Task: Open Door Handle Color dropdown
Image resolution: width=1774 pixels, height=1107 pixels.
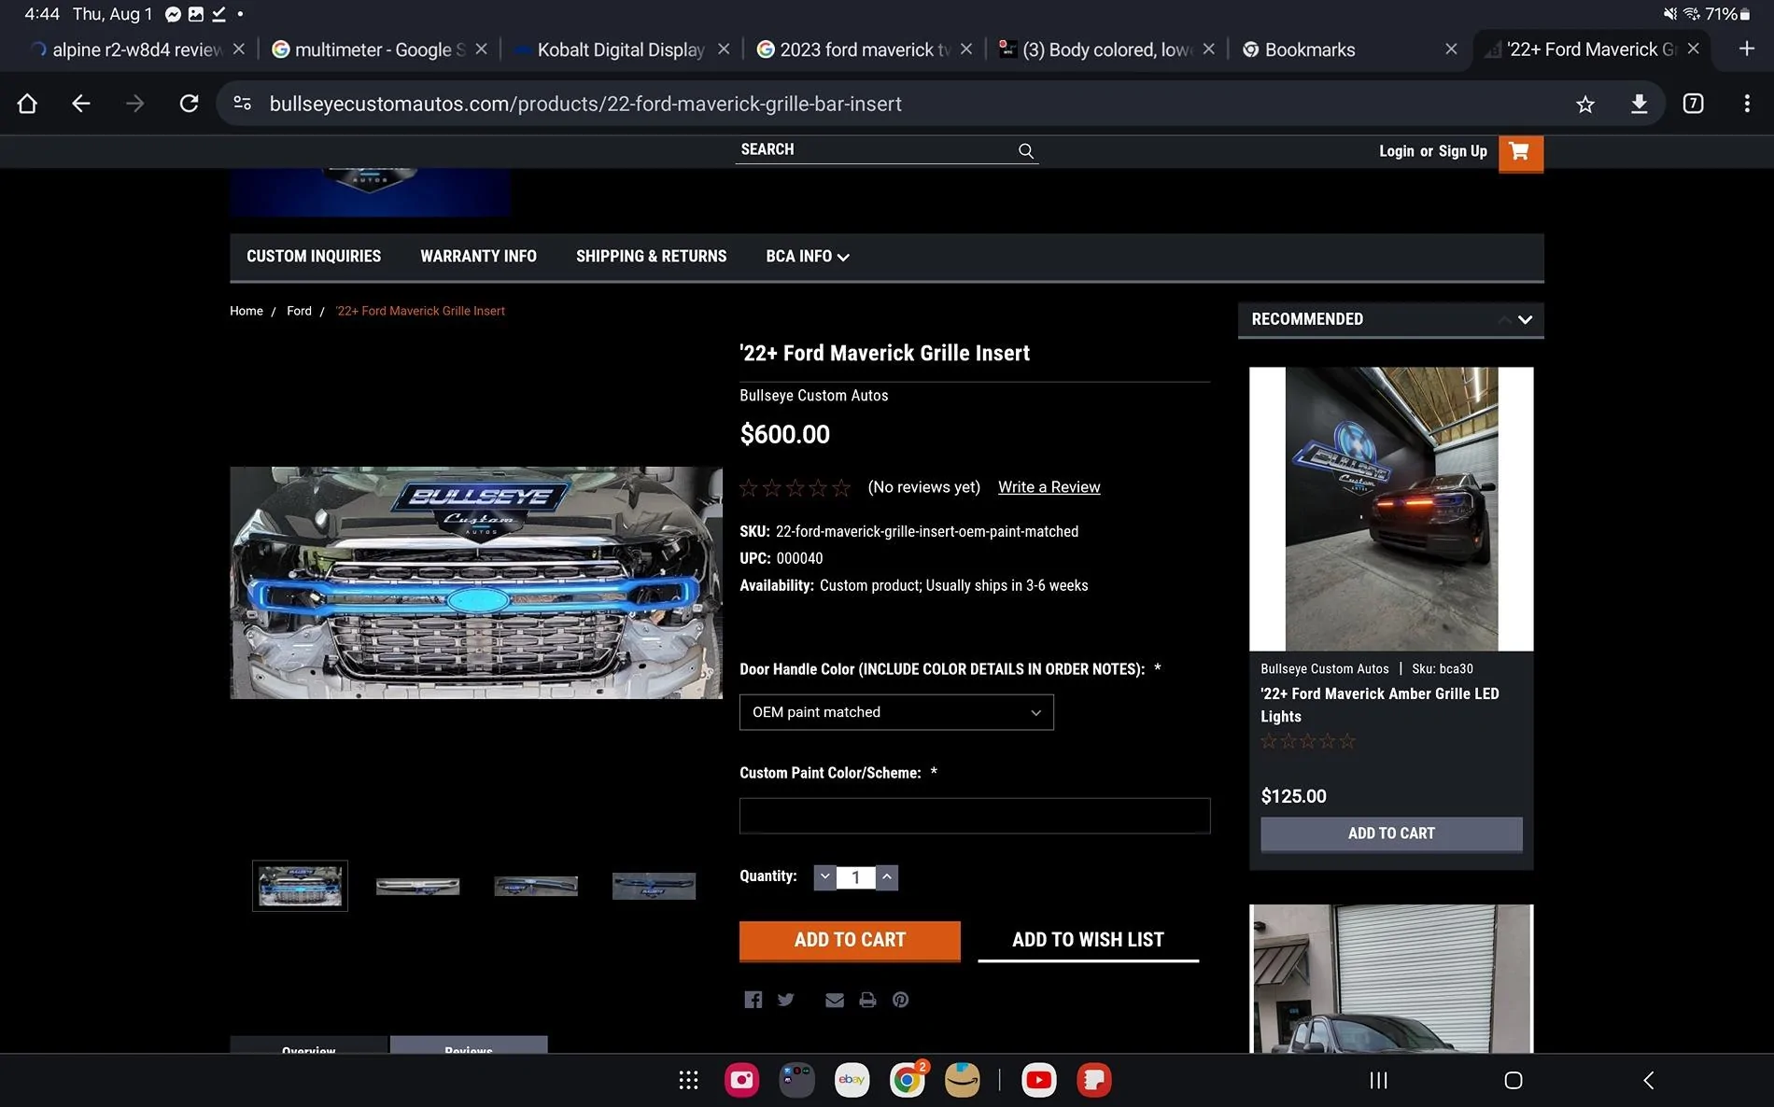Action: click(x=896, y=712)
